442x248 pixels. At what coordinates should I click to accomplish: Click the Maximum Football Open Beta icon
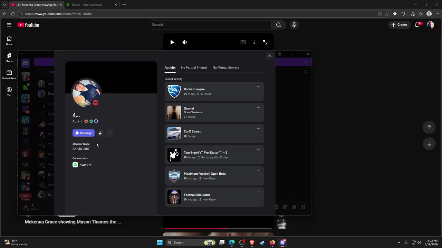point(174,176)
